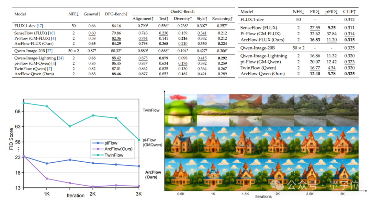Select the Style↑ column header
This screenshot has width=371, height=200.
pos(202,18)
